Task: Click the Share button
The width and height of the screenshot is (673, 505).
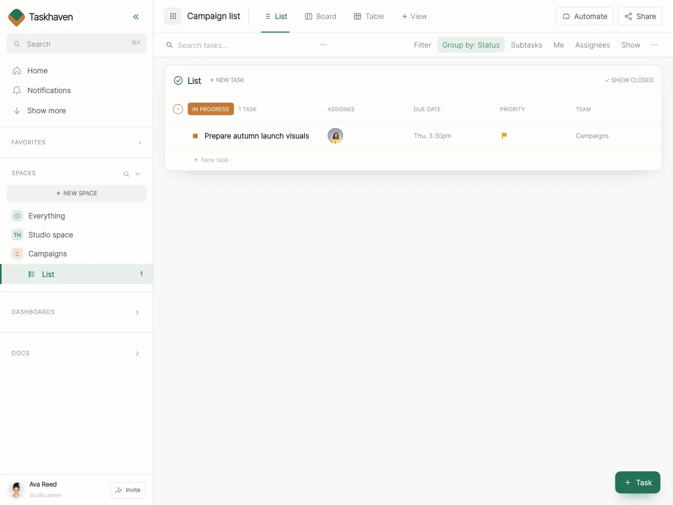Action: tap(640, 16)
